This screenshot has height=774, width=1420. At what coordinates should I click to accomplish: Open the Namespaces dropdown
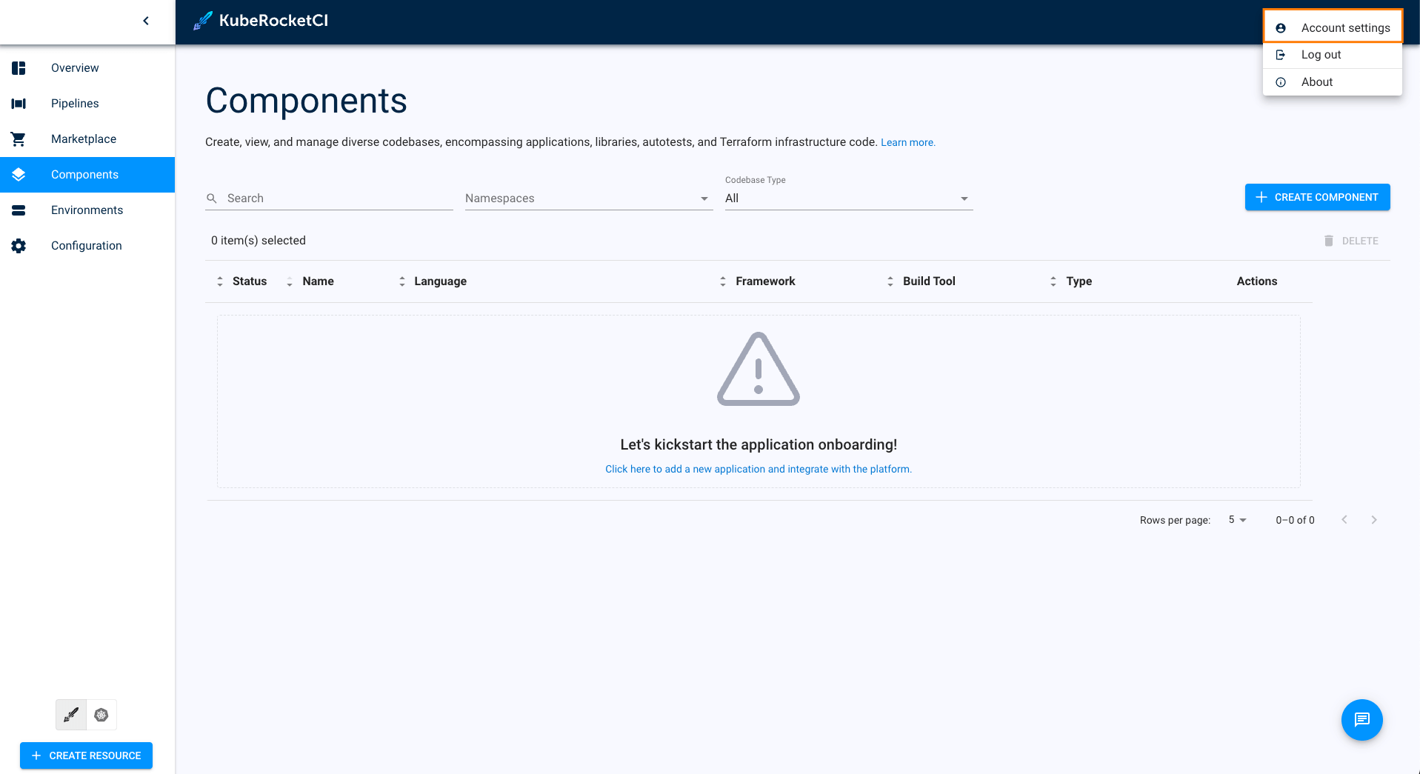click(x=704, y=198)
